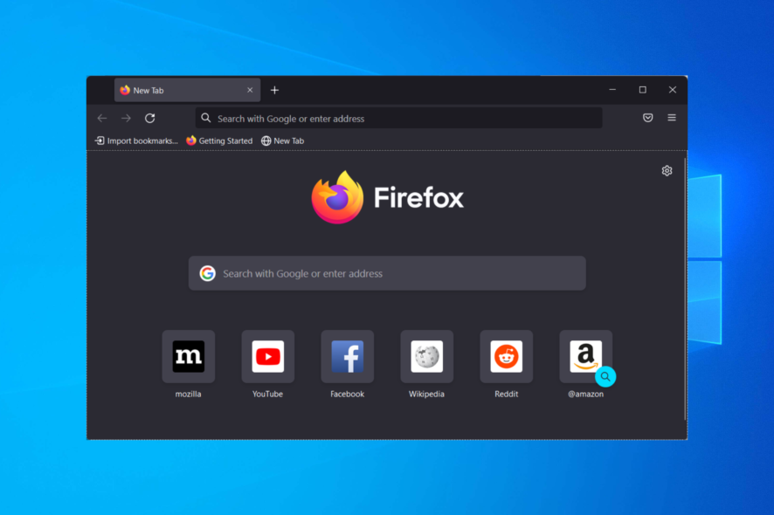This screenshot has height=515, width=774.
Task: Go back one page
Action: tap(102, 119)
